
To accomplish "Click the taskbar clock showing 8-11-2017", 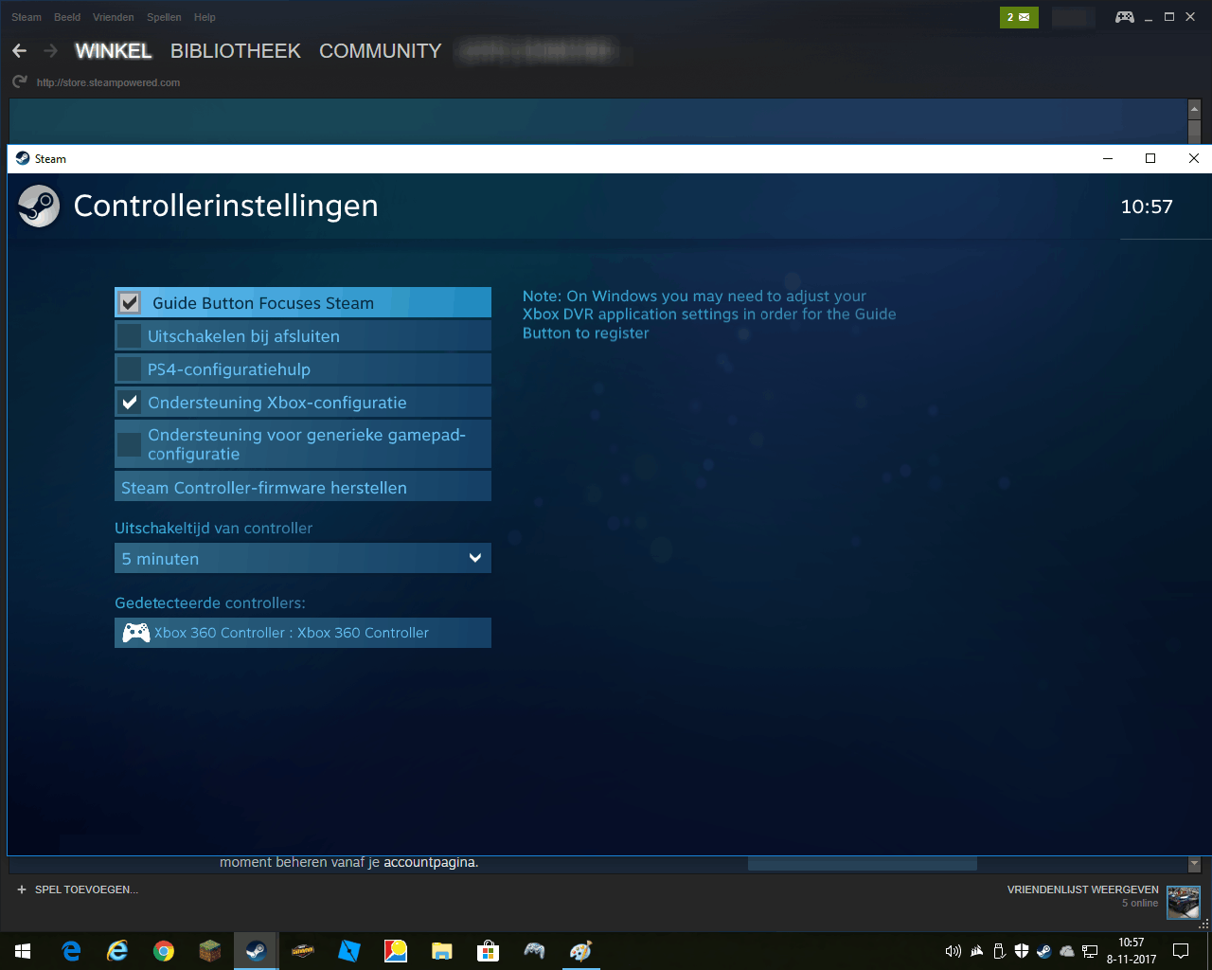I will [x=1132, y=951].
